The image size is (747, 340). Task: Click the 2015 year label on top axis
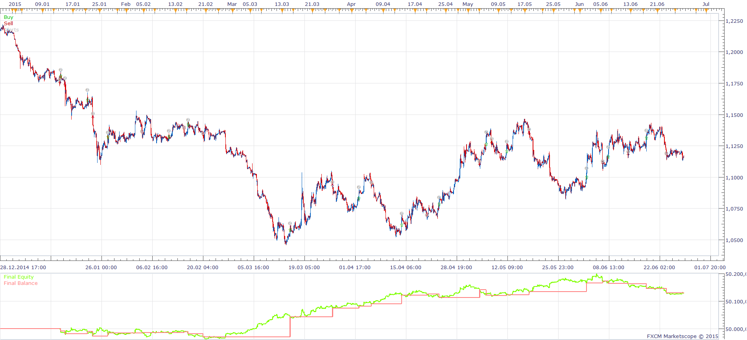click(15, 4)
